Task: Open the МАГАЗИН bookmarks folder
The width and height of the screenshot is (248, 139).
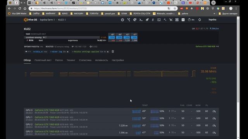Action: pos(77,14)
